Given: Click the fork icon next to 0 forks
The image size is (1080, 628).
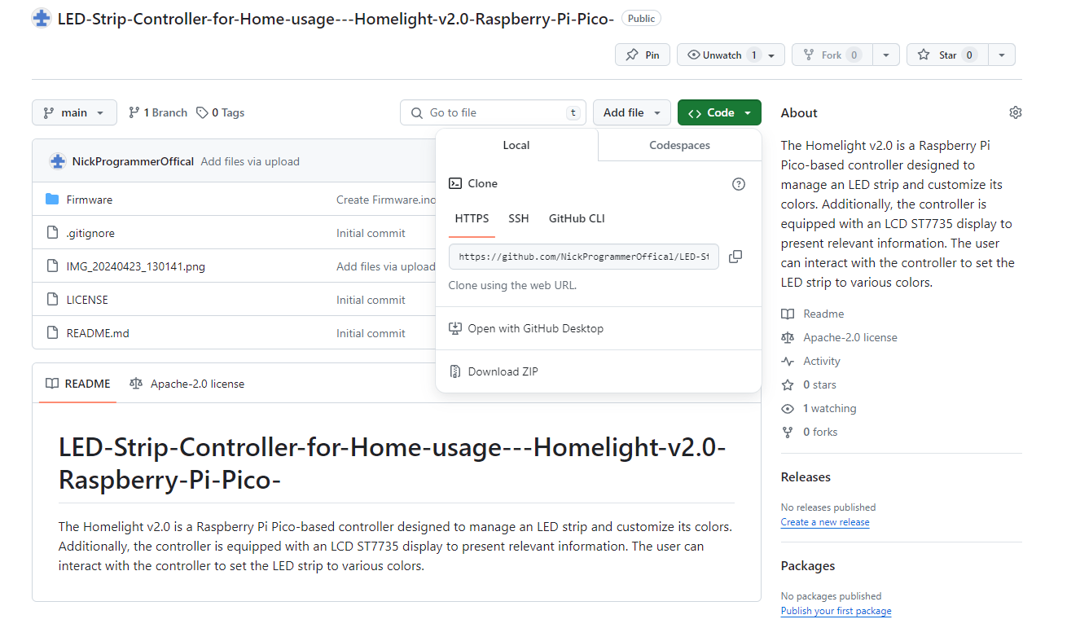Looking at the screenshot, I should point(788,432).
